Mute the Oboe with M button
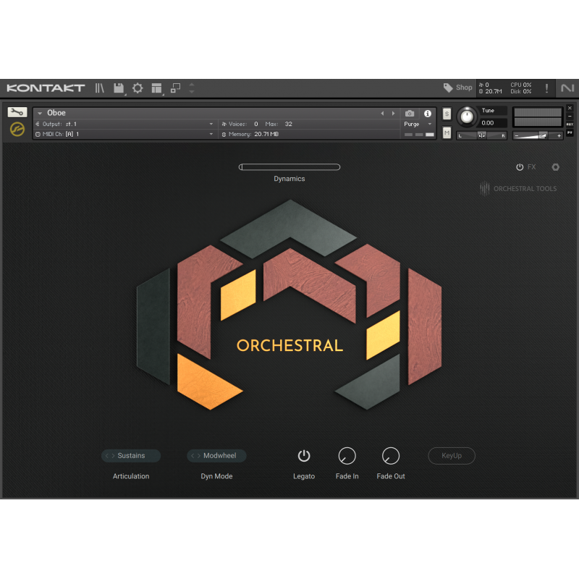579x579 pixels. [x=447, y=132]
